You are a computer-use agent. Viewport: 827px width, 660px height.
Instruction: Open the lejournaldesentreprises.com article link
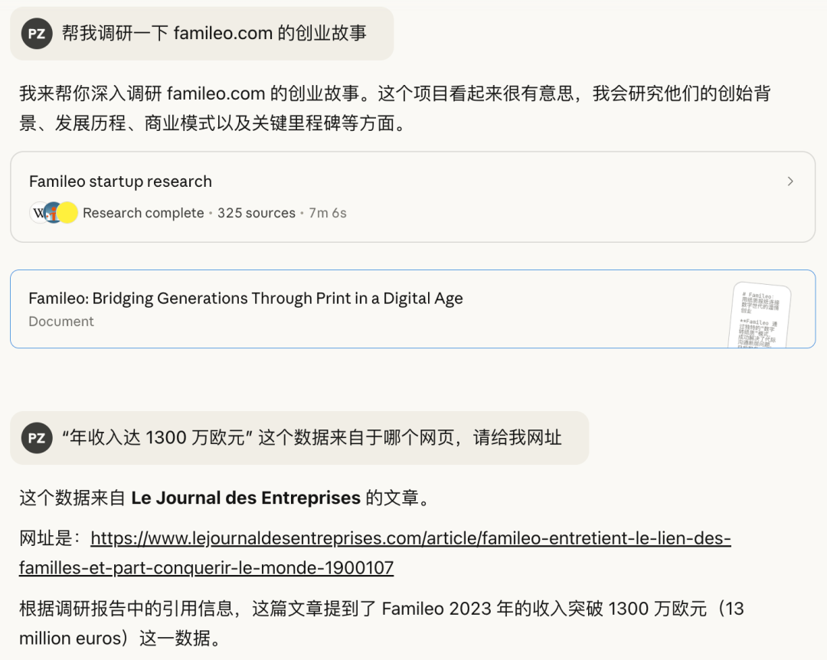375,553
